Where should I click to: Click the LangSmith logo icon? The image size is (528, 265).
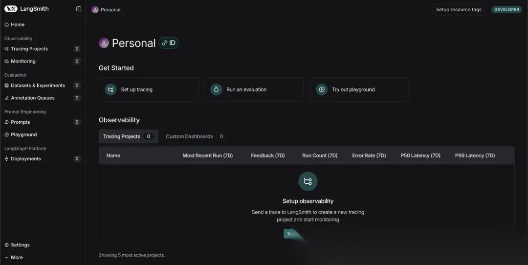pos(11,9)
